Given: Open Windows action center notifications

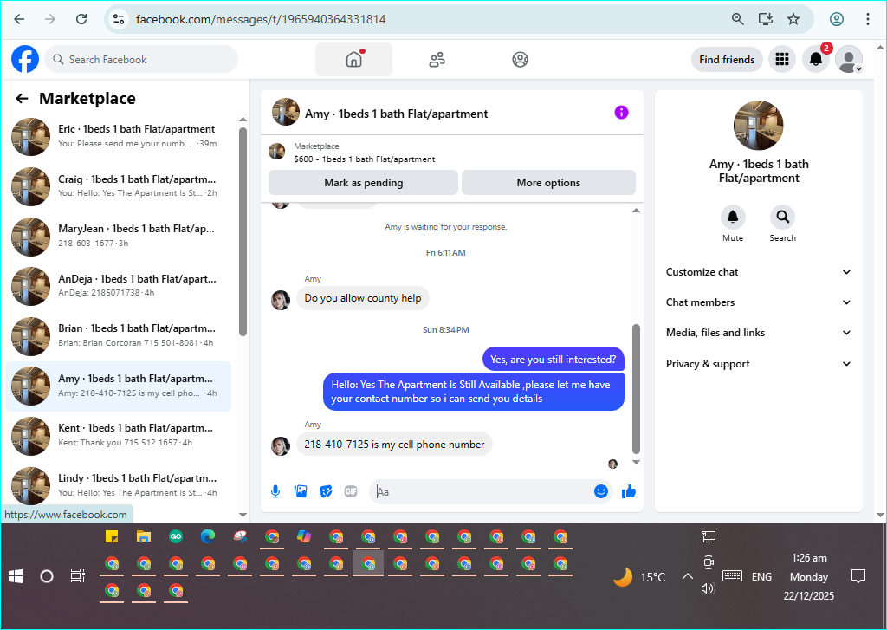Looking at the screenshot, I should pyautogui.click(x=858, y=577).
